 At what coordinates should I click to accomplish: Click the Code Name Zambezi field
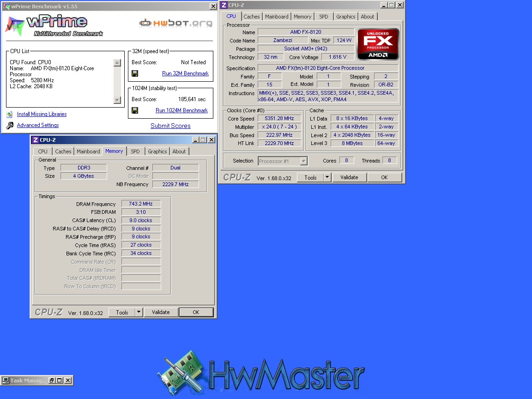point(283,40)
